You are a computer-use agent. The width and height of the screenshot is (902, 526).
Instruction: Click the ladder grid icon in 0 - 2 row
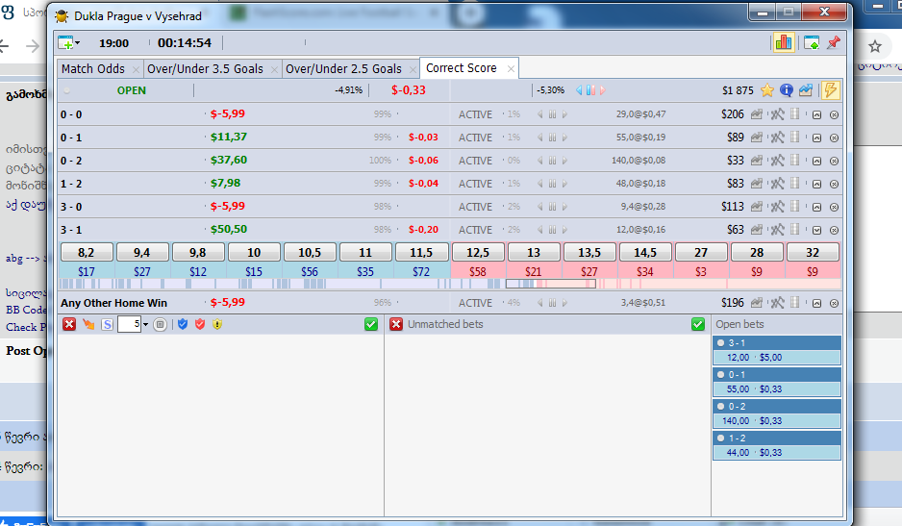coord(795,160)
